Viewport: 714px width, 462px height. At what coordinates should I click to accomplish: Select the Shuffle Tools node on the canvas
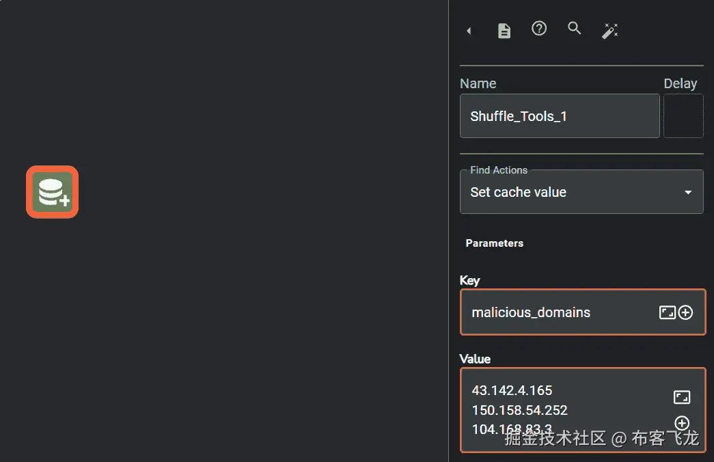click(x=52, y=191)
